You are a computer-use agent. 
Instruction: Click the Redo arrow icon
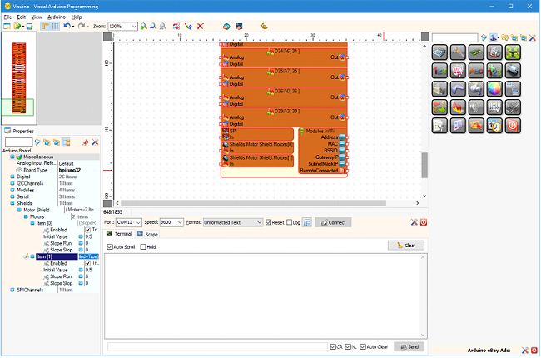[82, 27]
